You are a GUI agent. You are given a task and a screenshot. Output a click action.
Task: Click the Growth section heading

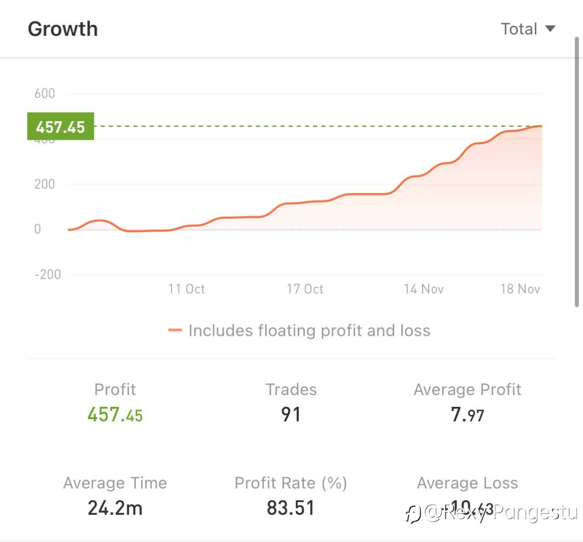(63, 29)
